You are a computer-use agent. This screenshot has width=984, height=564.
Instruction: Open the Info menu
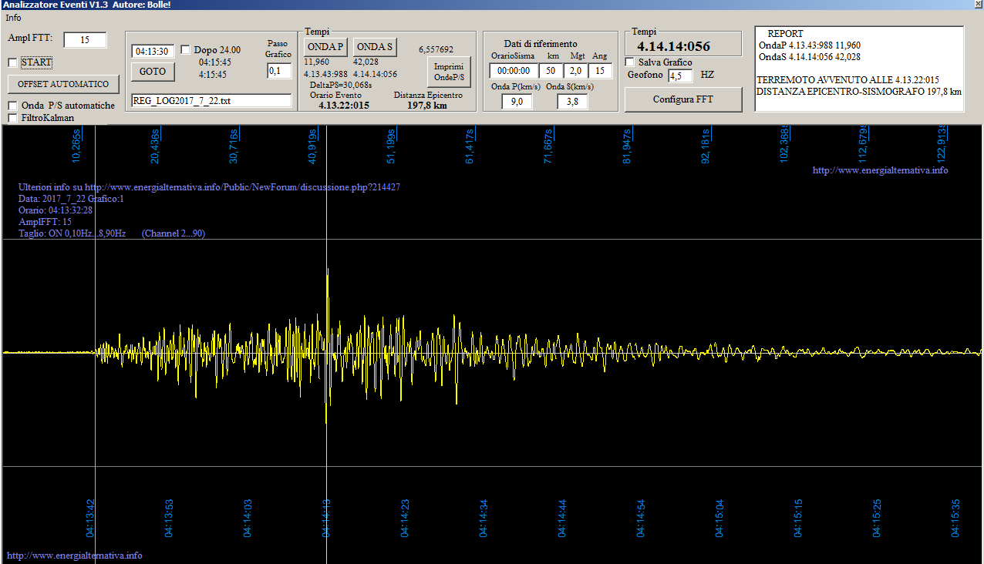click(x=14, y=18)
